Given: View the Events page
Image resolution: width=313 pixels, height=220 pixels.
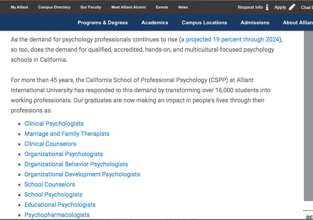Looking at the screenshot, I should pyautogui.click(x=162, y=7).
